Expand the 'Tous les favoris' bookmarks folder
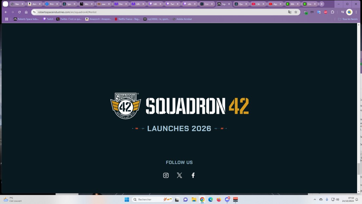This screenshot has height=204, width=362. click(x=348, y=19)
